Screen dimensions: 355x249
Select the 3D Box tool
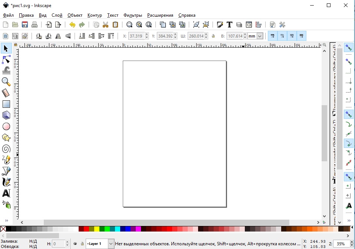pyautogui.click(x=6, y=115)
